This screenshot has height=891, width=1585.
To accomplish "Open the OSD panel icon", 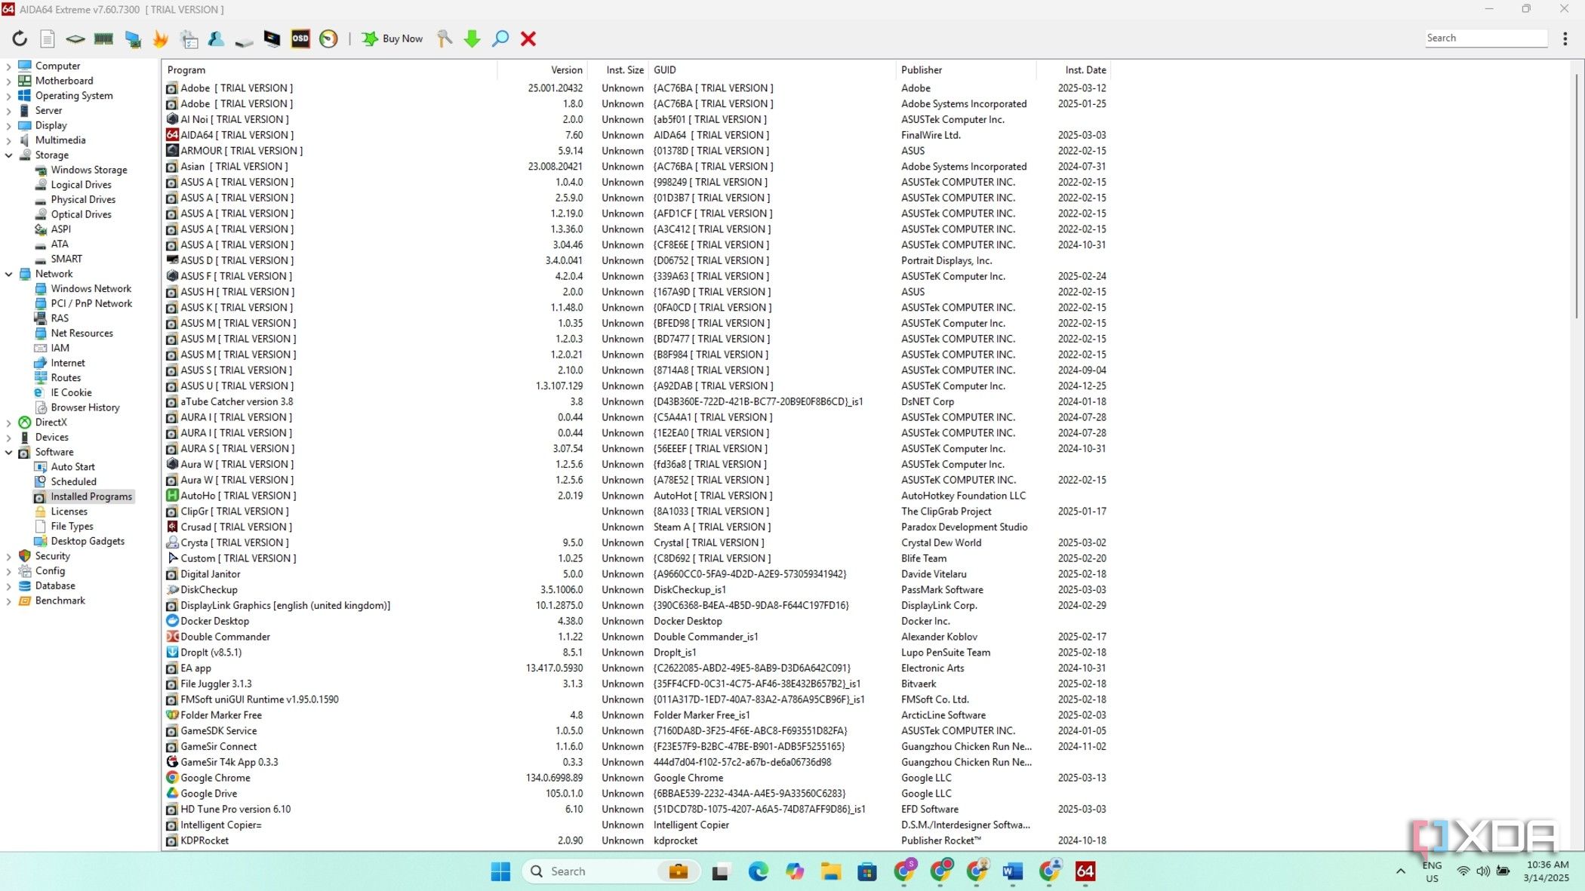I will [x=300, y=38].
